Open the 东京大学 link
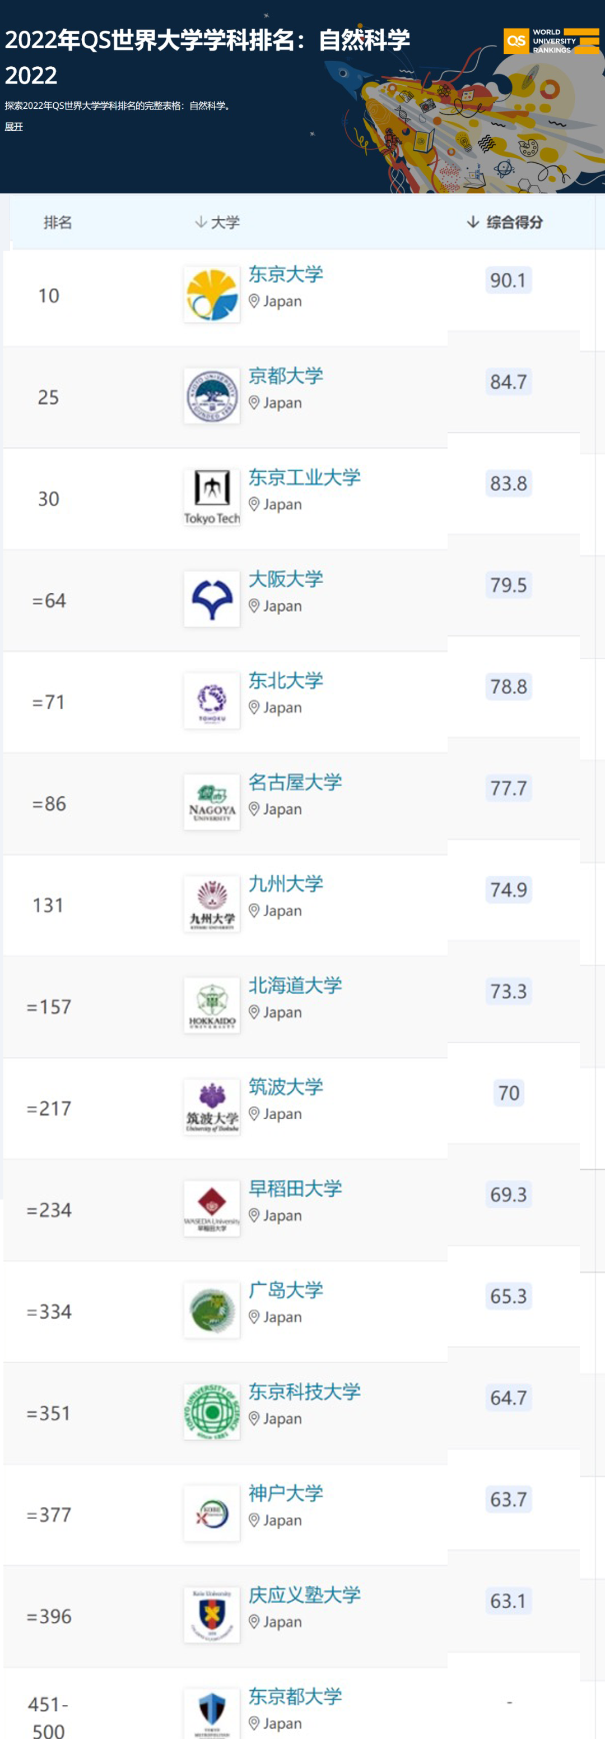Viewport: 605px width, 1739px height. click(285, 274)
